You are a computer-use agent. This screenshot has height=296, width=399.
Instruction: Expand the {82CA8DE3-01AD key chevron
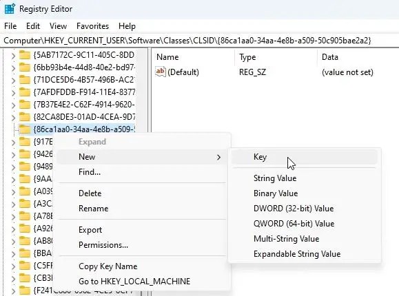tap(13, 118)
